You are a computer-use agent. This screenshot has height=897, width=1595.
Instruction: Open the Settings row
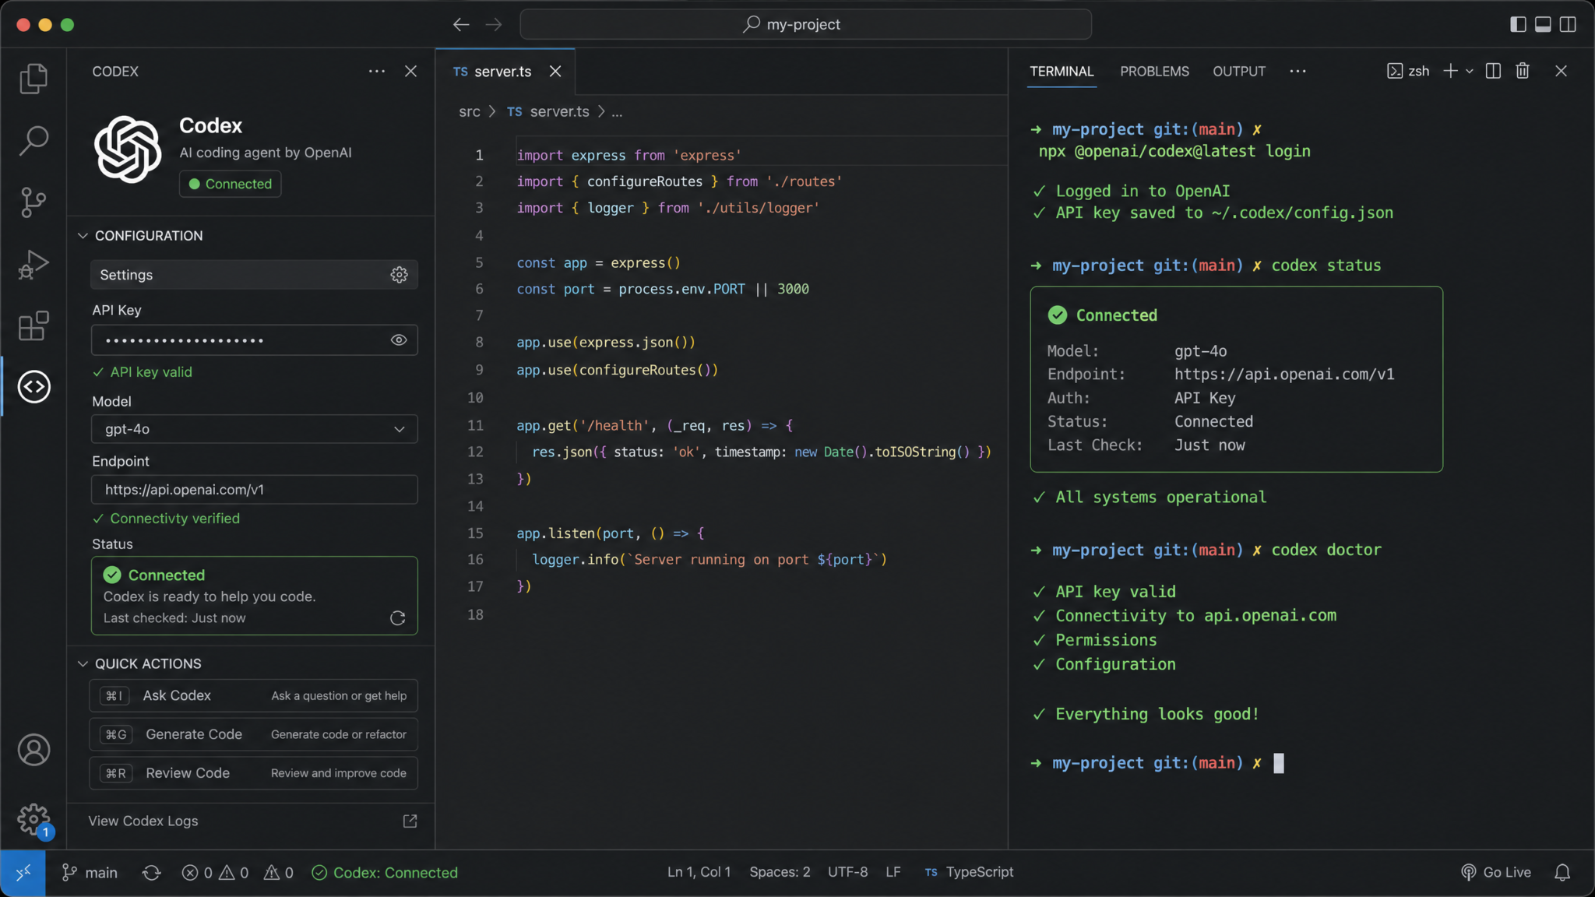point(255,275)
